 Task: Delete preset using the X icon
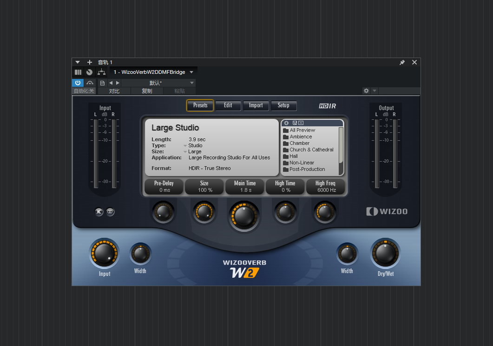pos(301,123)
